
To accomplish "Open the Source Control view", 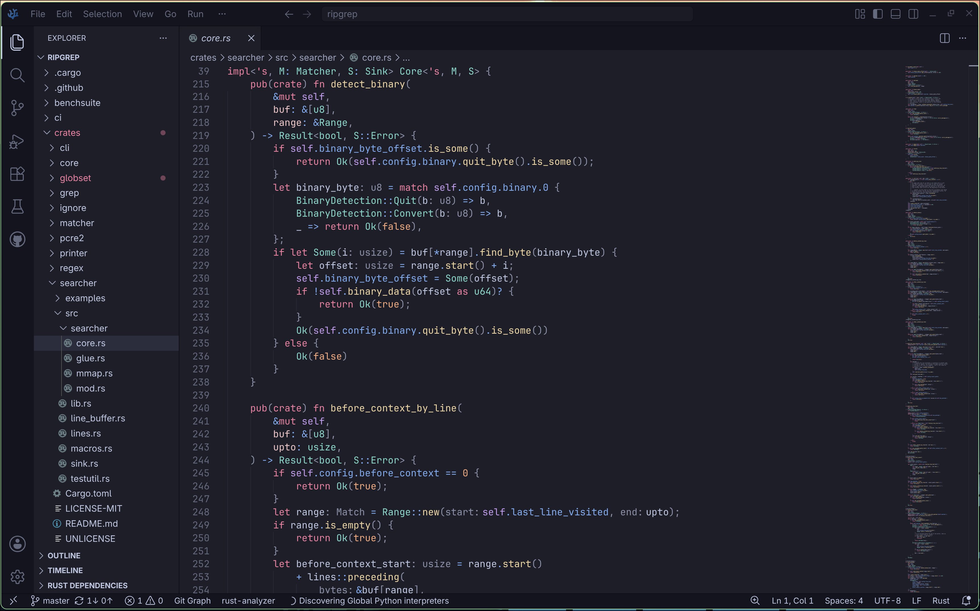I will (17, 108).
